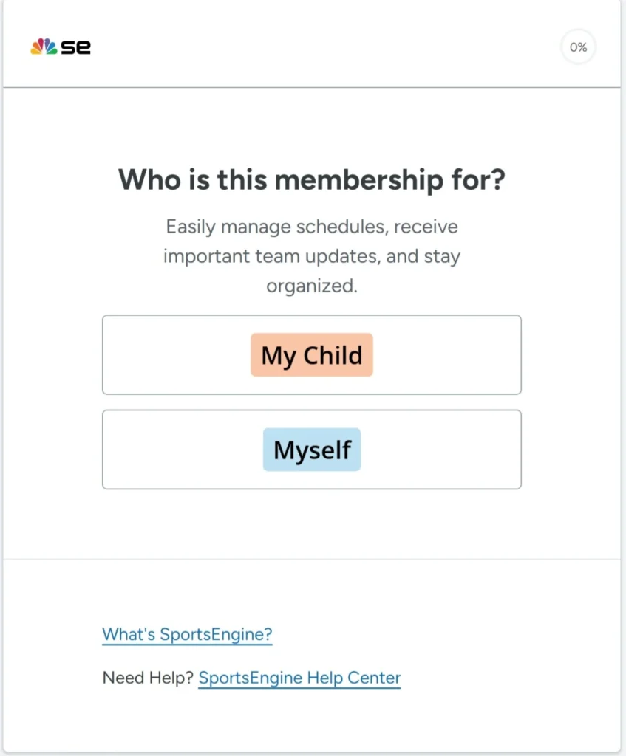The image size is (626, 756).
Task: Click the word "organized." in the description
Action: point(311,286)
